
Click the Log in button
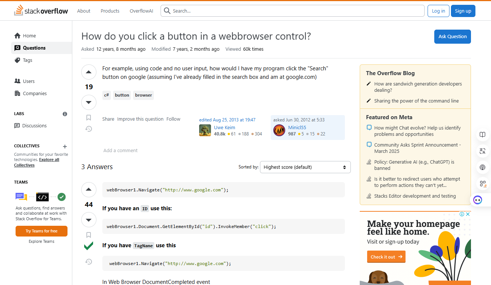(438, 11)
